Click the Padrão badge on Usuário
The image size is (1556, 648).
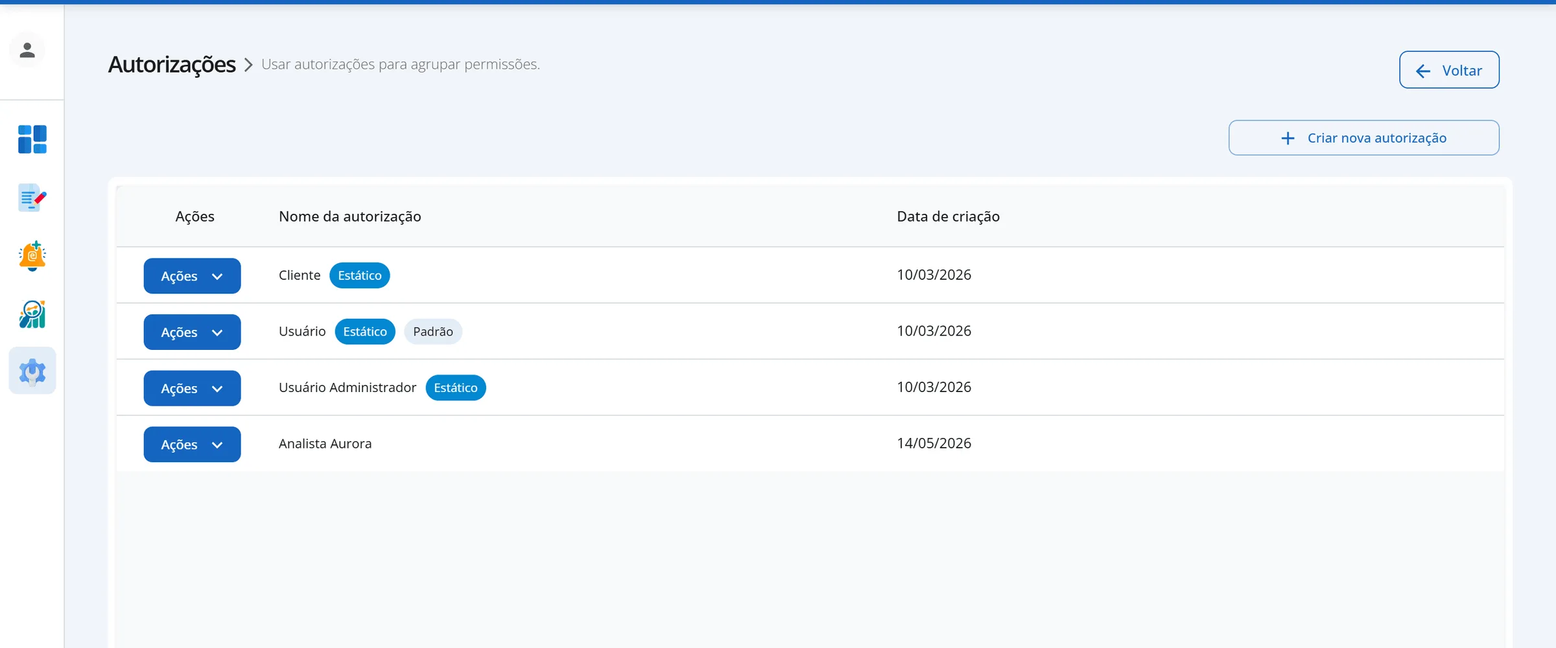click(x=433, y=332)
